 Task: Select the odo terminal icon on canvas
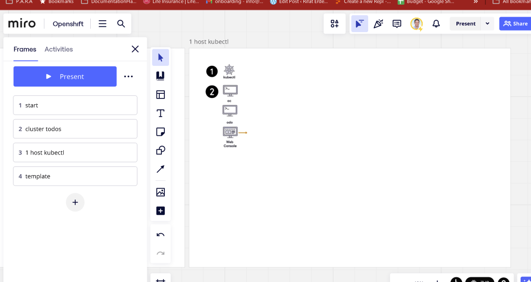[x=230, y=111]
